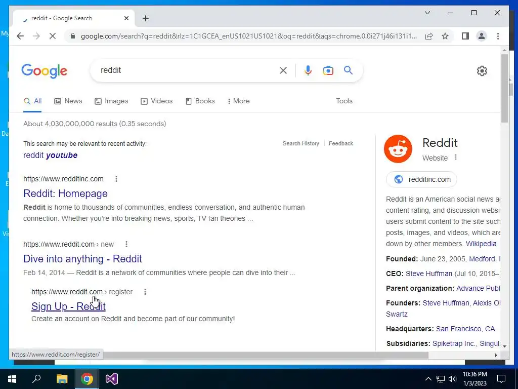The image size is (518, 389).
Task: Switch to the News results tab
Action: (x=68, y=101)
